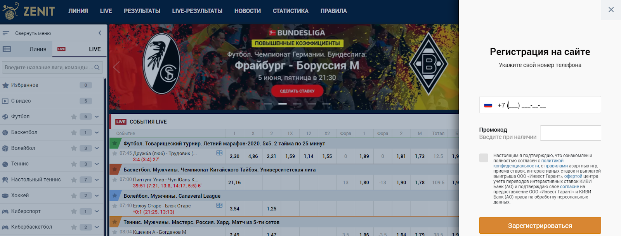Click the phone number input field
This screenshot has width=621, height=236.
click(540, 105)
